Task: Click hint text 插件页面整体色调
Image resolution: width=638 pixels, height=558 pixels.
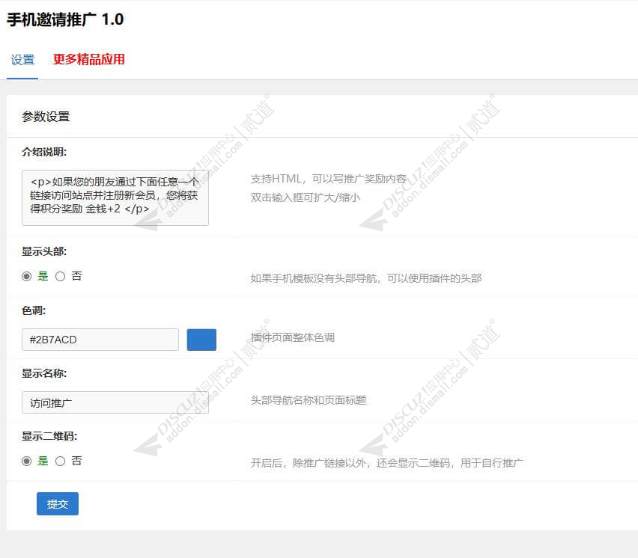Action: (293, 337)
